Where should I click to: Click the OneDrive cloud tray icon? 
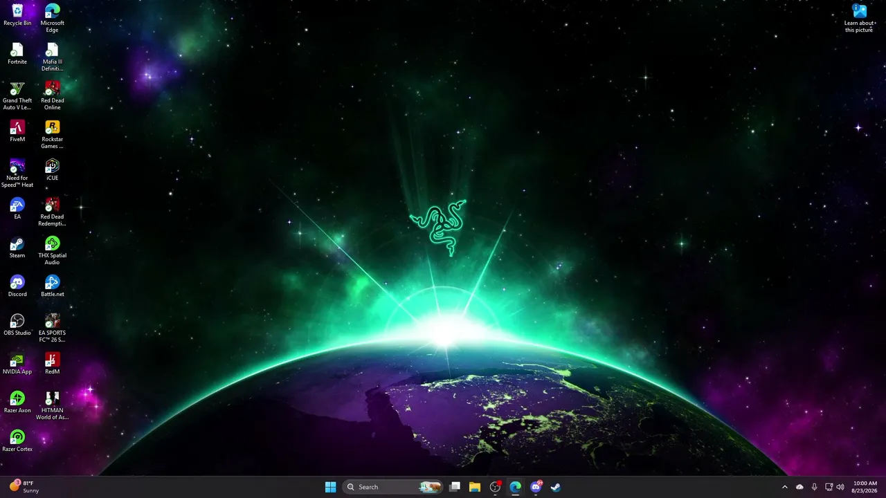tap(800, 487)
